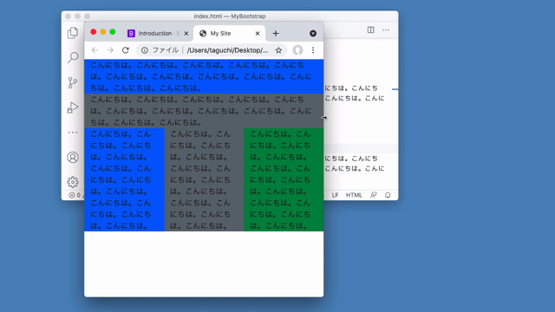Open the Accounts profile icon
555x312 pixels.
(x=73, y=157)
